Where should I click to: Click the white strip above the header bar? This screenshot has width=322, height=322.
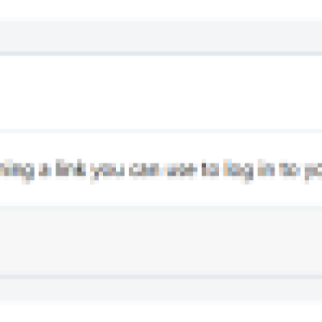pyautogui.click(x=161, y=9)
